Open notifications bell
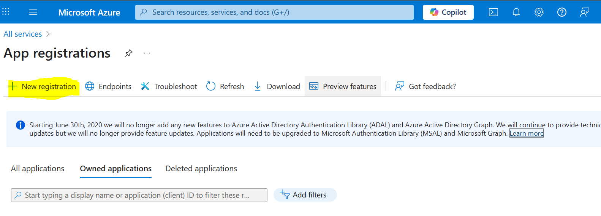This screenshot has height=216, width=601. coord(516,12)
